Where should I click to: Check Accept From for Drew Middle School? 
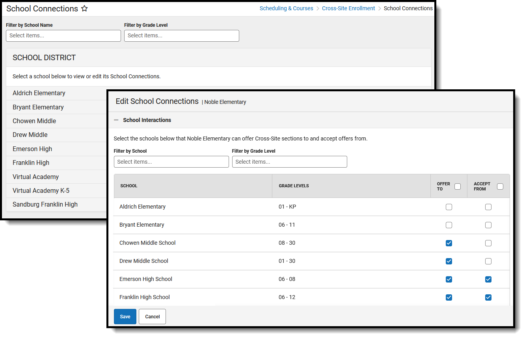click(488, 261)
